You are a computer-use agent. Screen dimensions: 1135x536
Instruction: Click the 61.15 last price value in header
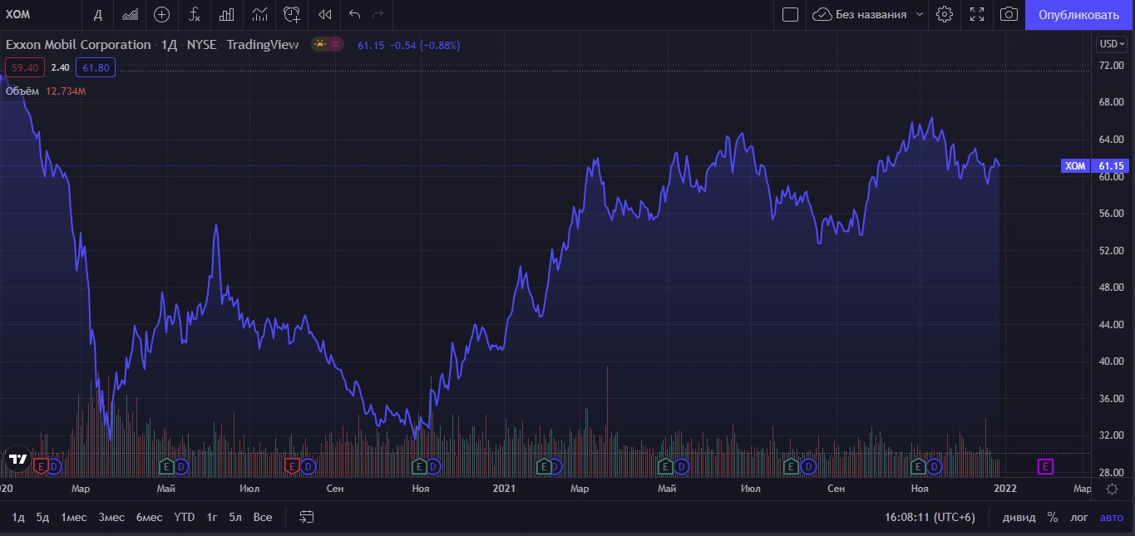371,45
